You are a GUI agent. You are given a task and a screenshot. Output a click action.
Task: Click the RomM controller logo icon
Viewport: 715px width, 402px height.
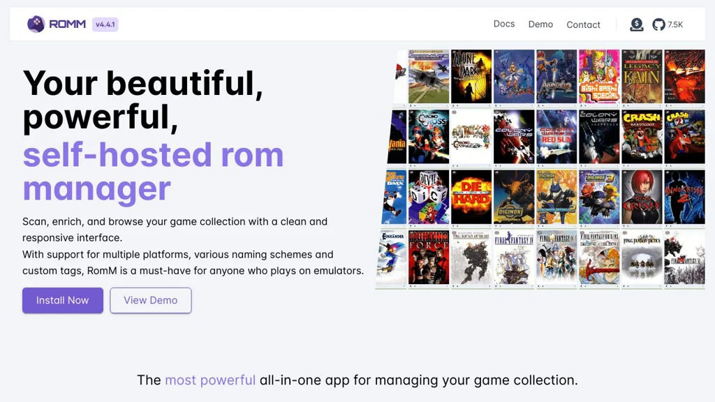pos(36,24)
